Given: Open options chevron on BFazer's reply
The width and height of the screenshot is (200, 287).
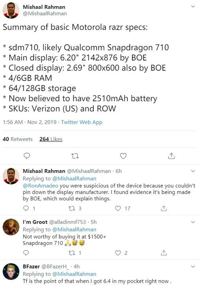Looking at the screenshot, I should [193, 267].
